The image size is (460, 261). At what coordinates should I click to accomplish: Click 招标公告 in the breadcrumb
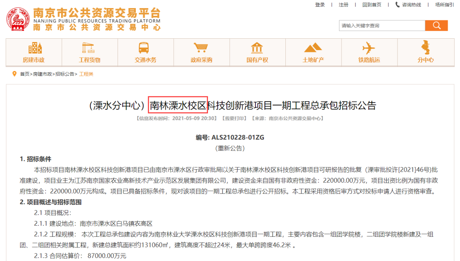click(x=65, y=74)
